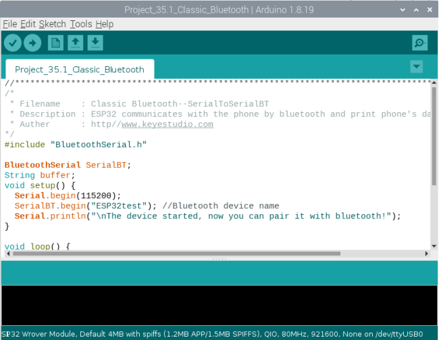This screenshot has height=340, width=439.
Task: Minimize the Arduino window with the chevron-down button
Action: pos(403,10)
